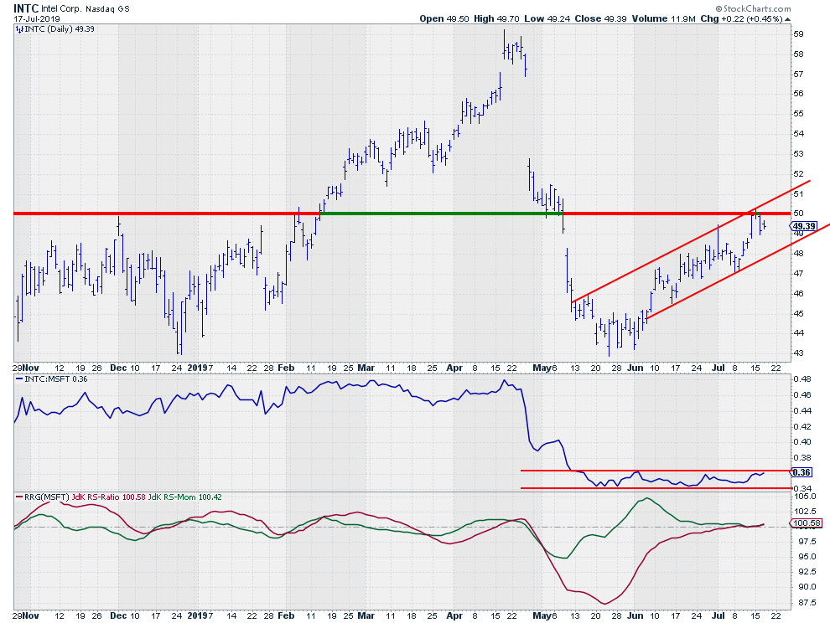Click the bar chart icon before INTC (Daily)
The width and height of the screenshot is (830, 623).
click(x=19, y=29)
